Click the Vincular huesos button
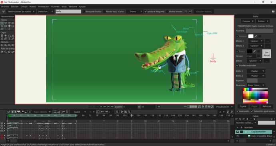Screen dimensions: 276x146 (204, 12)
